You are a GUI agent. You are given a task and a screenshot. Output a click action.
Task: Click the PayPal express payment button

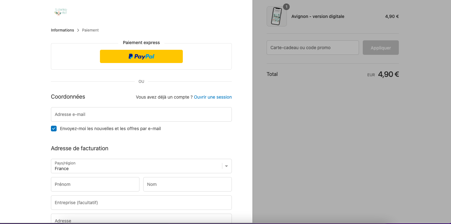click(x=141, y=56)
